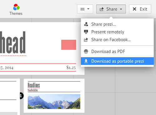The height and width of the screenshot is (115, 156).
Task: Click the $1.25 price text
Action: [x=71, y=67]
